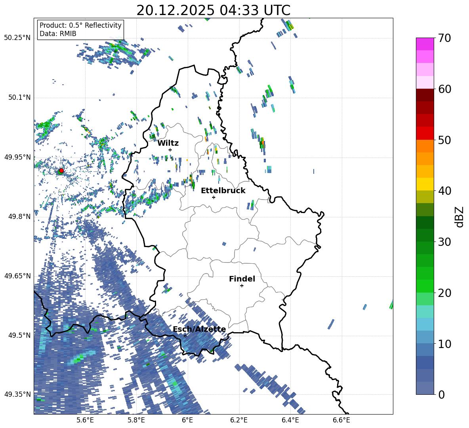Click the title 20.12.2025 04:33 UTC
The width and height of the screenshot is (469, 428).
(213, 10)
